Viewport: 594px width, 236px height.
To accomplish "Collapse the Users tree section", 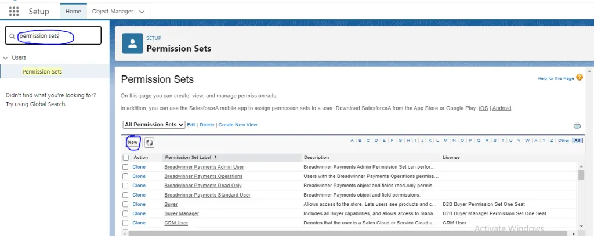I will [5, 57].
